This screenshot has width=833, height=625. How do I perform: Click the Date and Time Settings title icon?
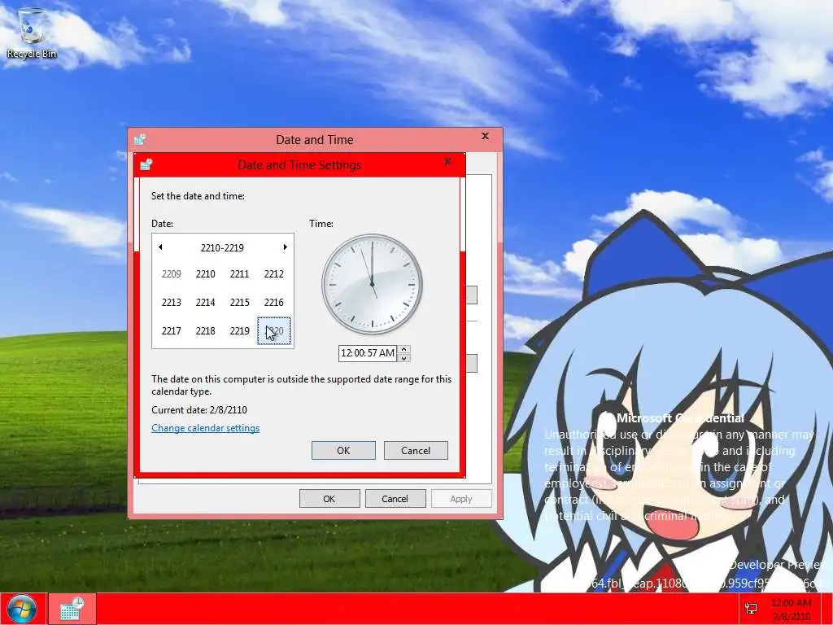(x=146, y=164)
